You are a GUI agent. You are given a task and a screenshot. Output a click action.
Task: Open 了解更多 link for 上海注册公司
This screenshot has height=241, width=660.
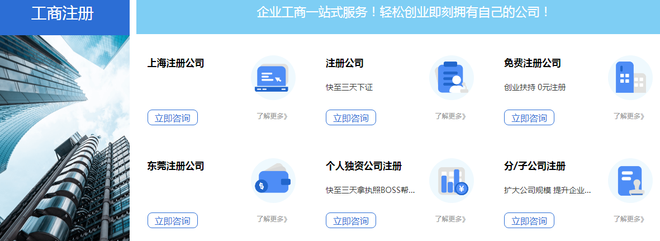pyautogui.click(x=272, y=116)
